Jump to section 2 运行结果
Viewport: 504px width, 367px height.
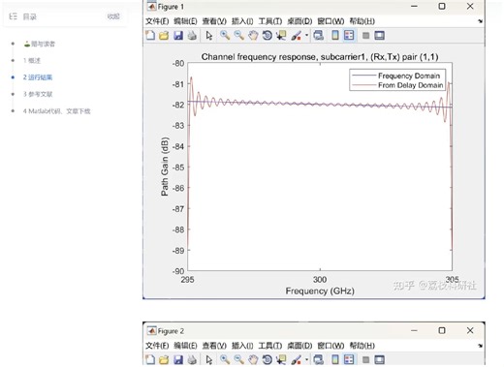(38, 77)
